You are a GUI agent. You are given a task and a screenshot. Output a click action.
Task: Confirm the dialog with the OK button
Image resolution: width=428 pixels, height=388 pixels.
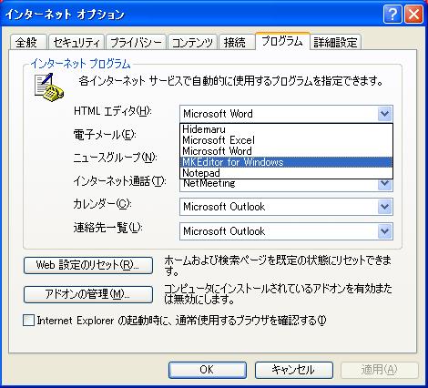(208, 370)
